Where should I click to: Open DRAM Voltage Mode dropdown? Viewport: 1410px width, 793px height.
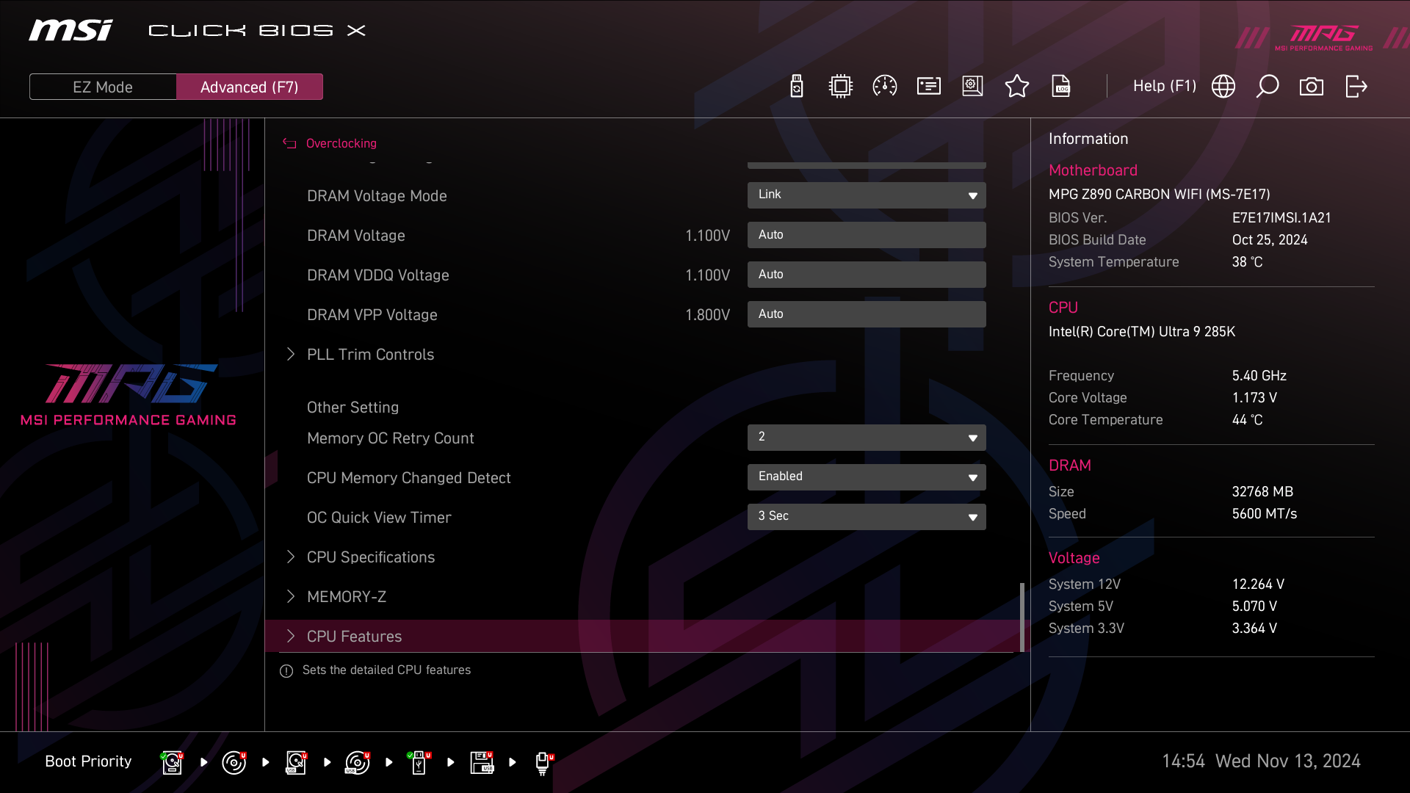(x=867, y=195)
